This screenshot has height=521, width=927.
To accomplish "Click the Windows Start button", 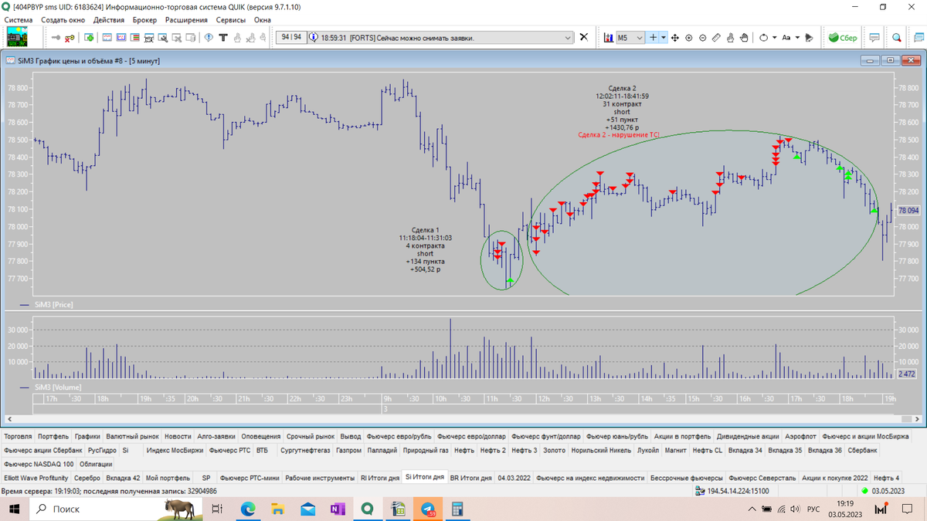I will [x=15, y=509].
